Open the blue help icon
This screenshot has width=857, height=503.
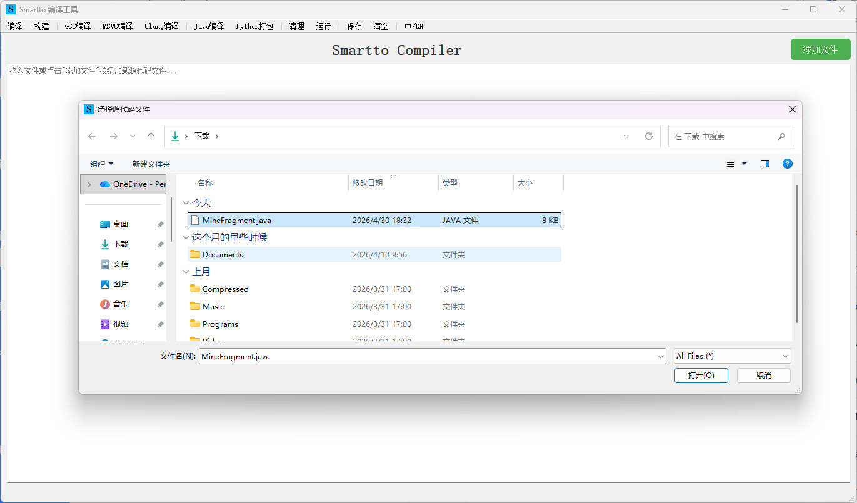pyautogui.click(x=788, y=164)
